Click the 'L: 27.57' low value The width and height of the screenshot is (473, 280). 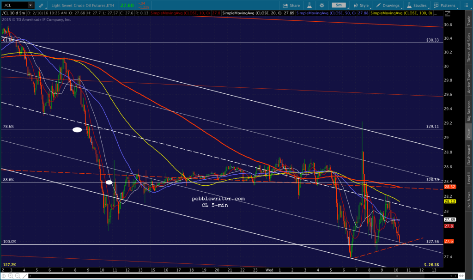pos(110,13)
